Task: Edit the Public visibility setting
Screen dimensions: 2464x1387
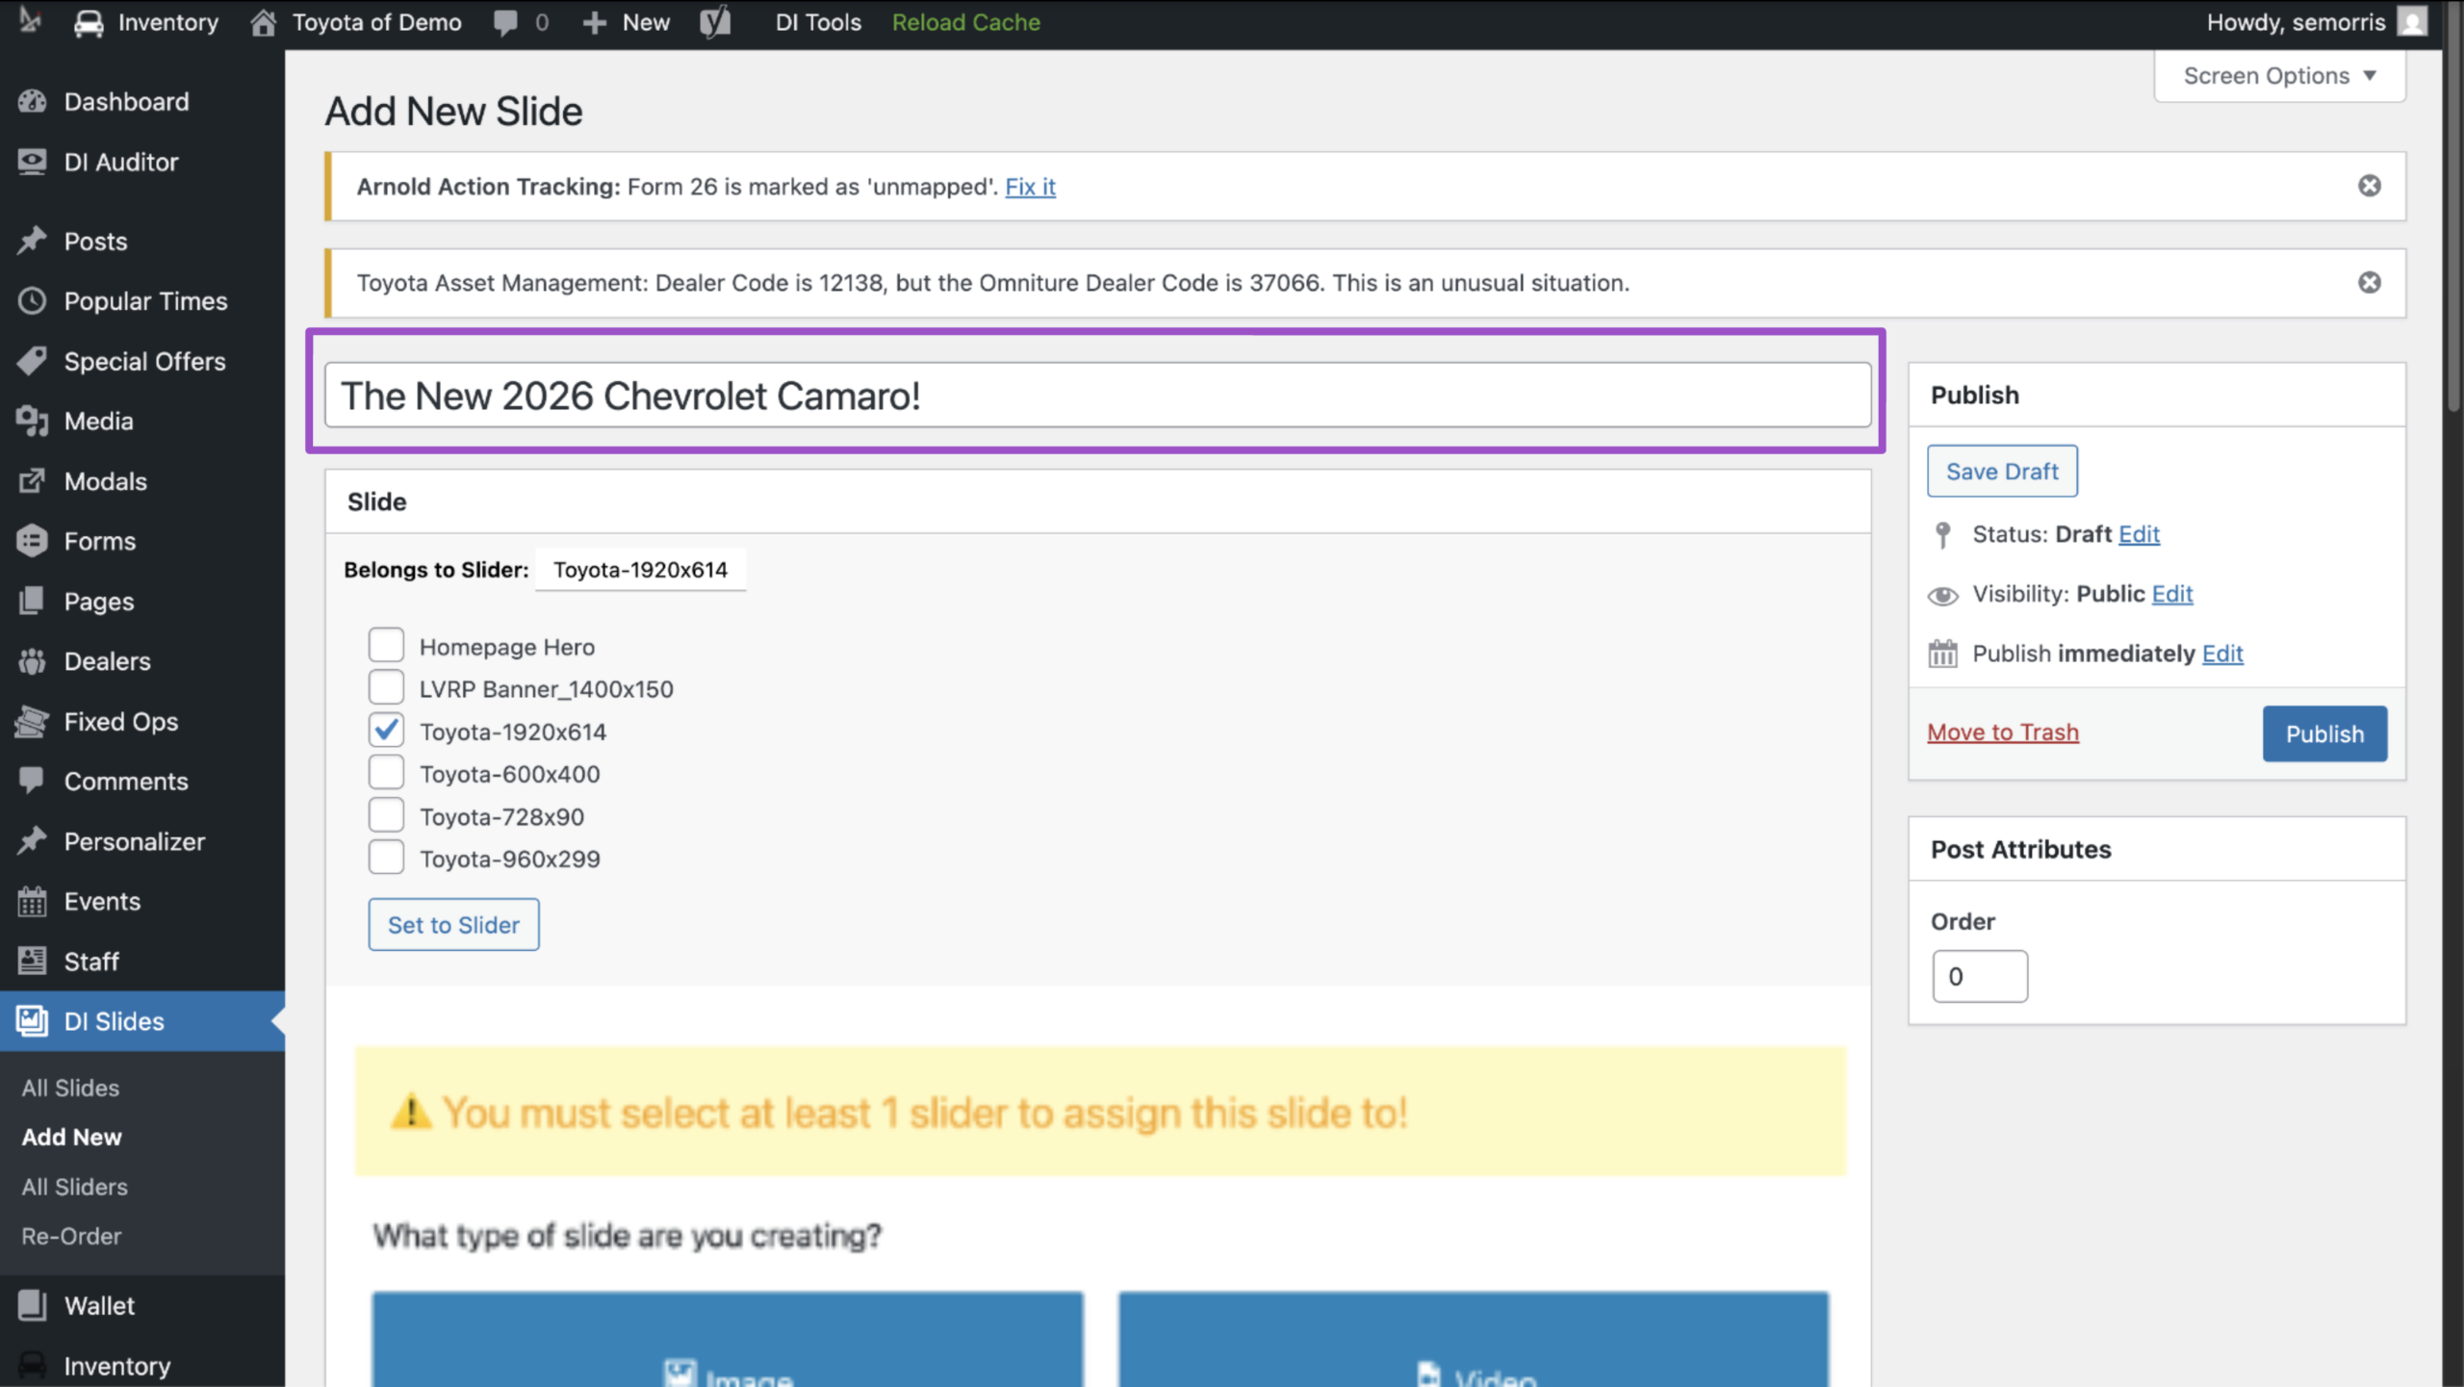Action: click(2172, 594)
